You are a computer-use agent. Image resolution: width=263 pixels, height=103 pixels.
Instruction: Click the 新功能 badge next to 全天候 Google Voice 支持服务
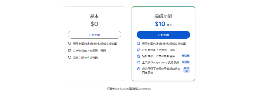pos(186,62)
